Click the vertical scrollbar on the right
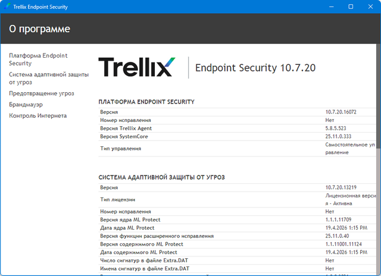The width and height of the screenshot is (381, 276). tap(378, 149)
